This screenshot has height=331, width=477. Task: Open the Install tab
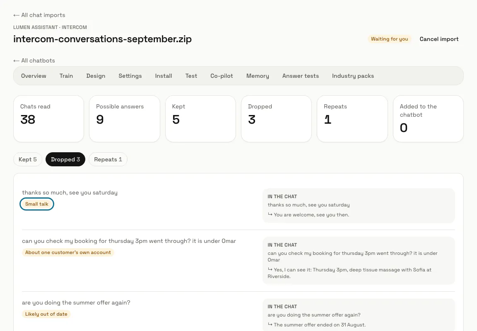164,76
